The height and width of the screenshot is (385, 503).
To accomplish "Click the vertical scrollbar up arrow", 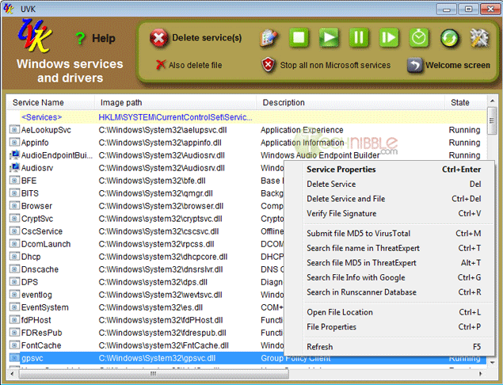I will (492, 101).
